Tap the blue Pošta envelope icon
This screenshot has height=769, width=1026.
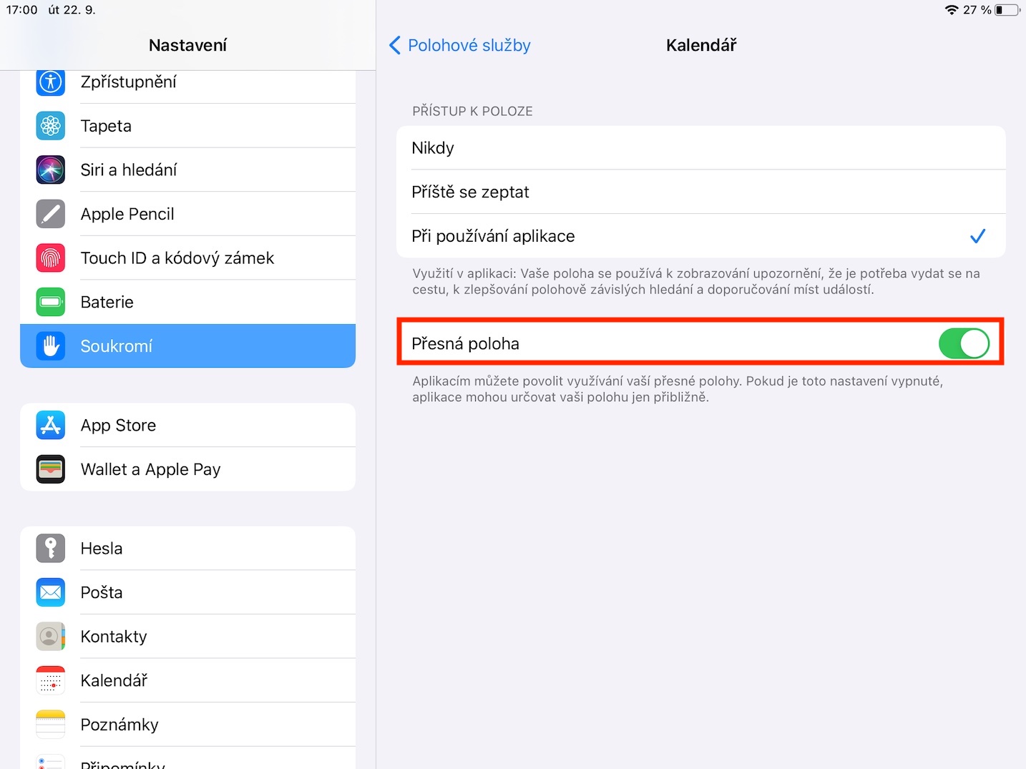coord(50,592)
